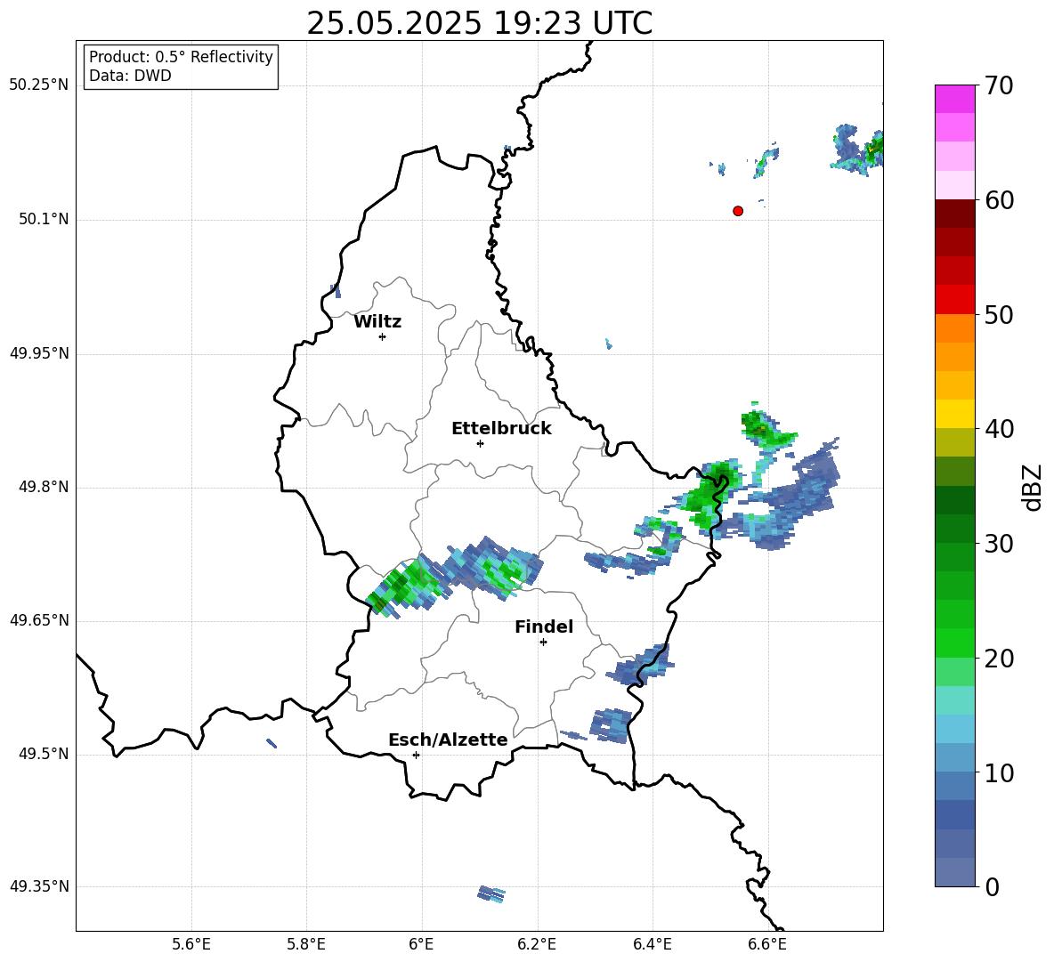This screenshot has width=1054, height=962.
Task: Click the 49.95°N latitude label
Action: tap(39, 353)
